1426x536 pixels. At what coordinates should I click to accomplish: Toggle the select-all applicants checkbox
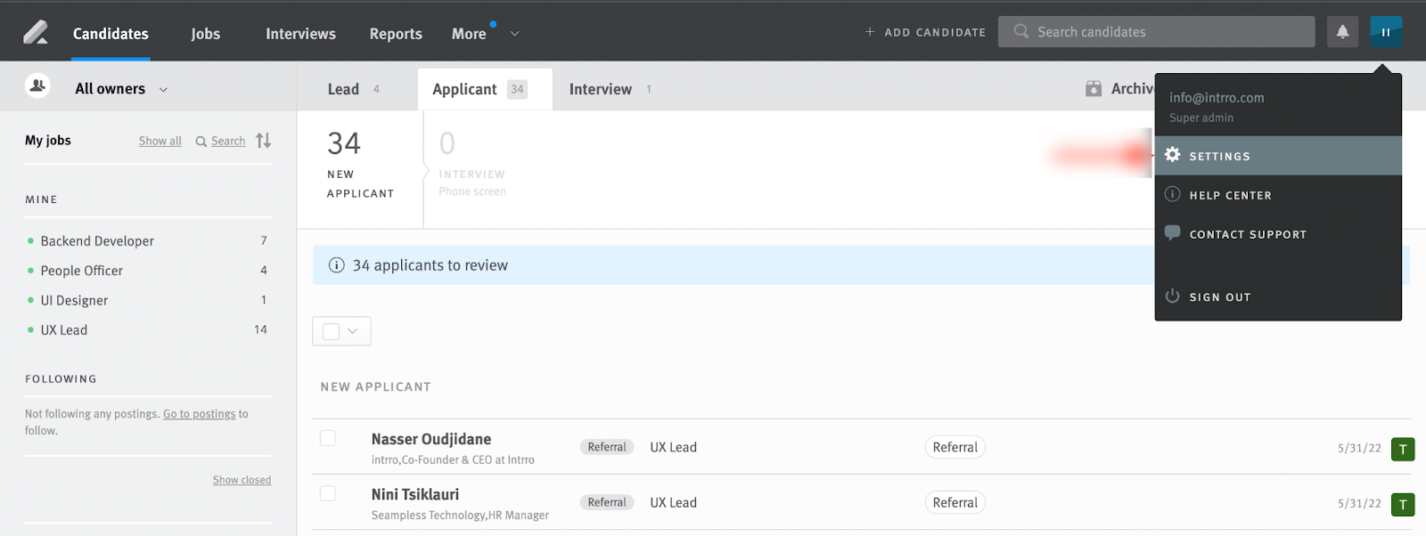point(332,331)
